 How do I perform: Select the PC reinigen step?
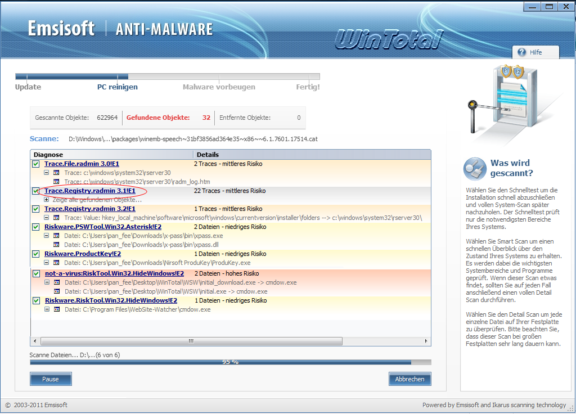click(x=117, y=87)
